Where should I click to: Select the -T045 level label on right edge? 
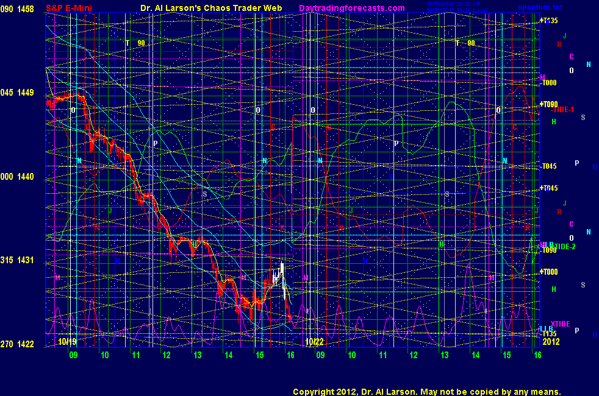(x=549, y=166)
